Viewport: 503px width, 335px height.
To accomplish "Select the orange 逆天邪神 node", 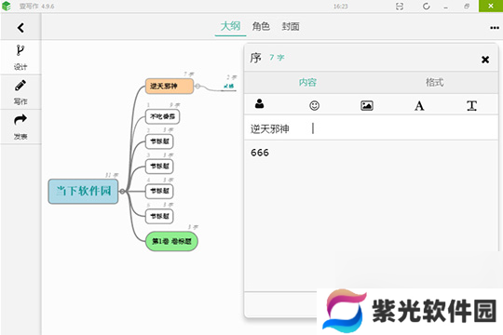I will (x=170, y=86).
